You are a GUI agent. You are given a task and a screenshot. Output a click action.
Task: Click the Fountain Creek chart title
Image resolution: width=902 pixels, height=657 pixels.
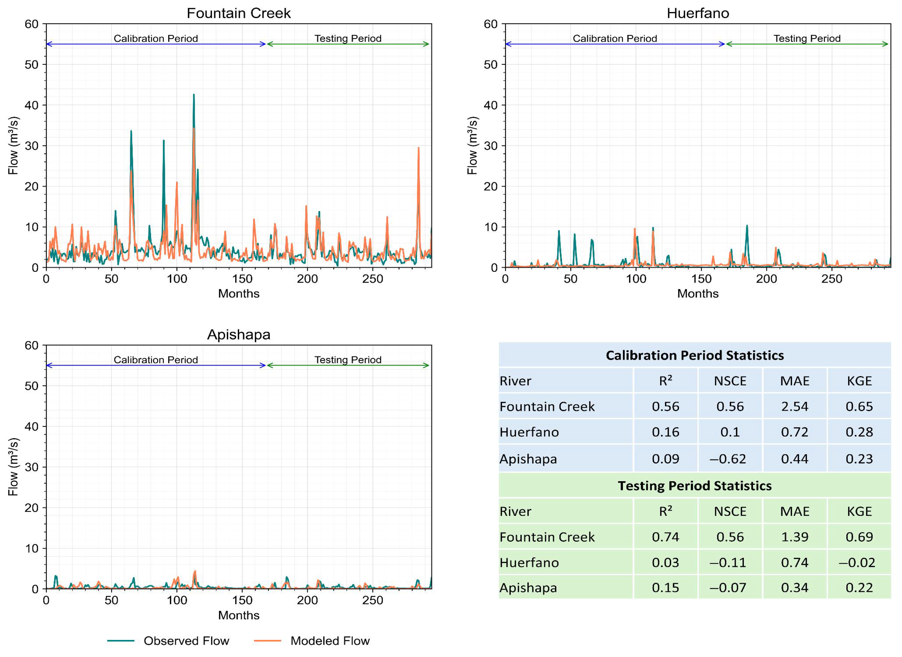coord(239,14)
